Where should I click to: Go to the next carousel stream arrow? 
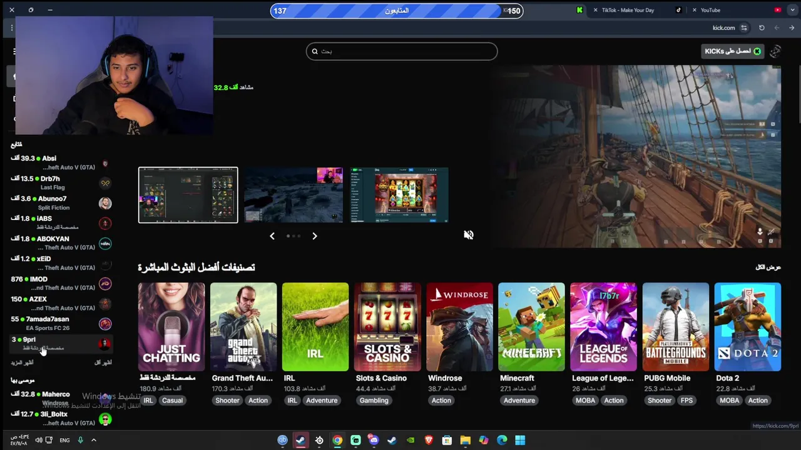pyautogui.click(x=315, y=236)
